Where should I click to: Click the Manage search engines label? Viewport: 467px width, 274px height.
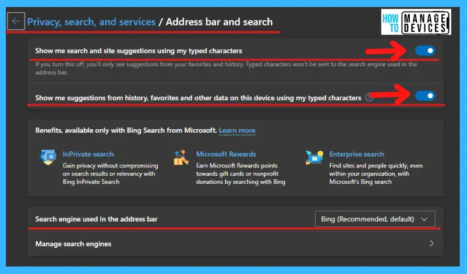73,244
